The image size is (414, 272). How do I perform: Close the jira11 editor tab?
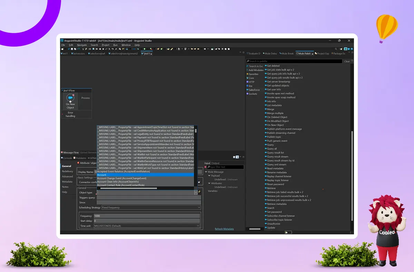[x=151, y=54]
